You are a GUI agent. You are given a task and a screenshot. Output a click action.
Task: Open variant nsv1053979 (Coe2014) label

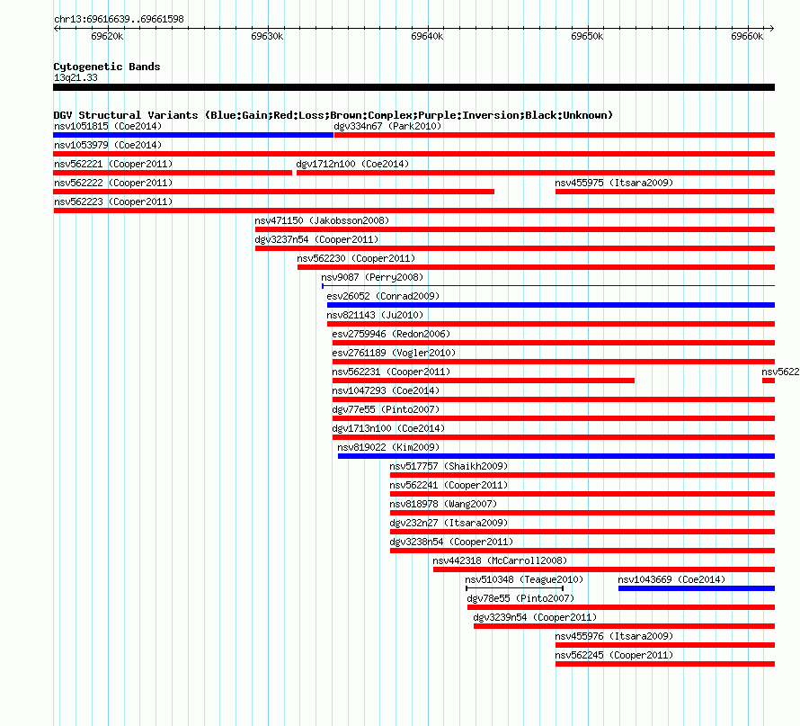108,145
